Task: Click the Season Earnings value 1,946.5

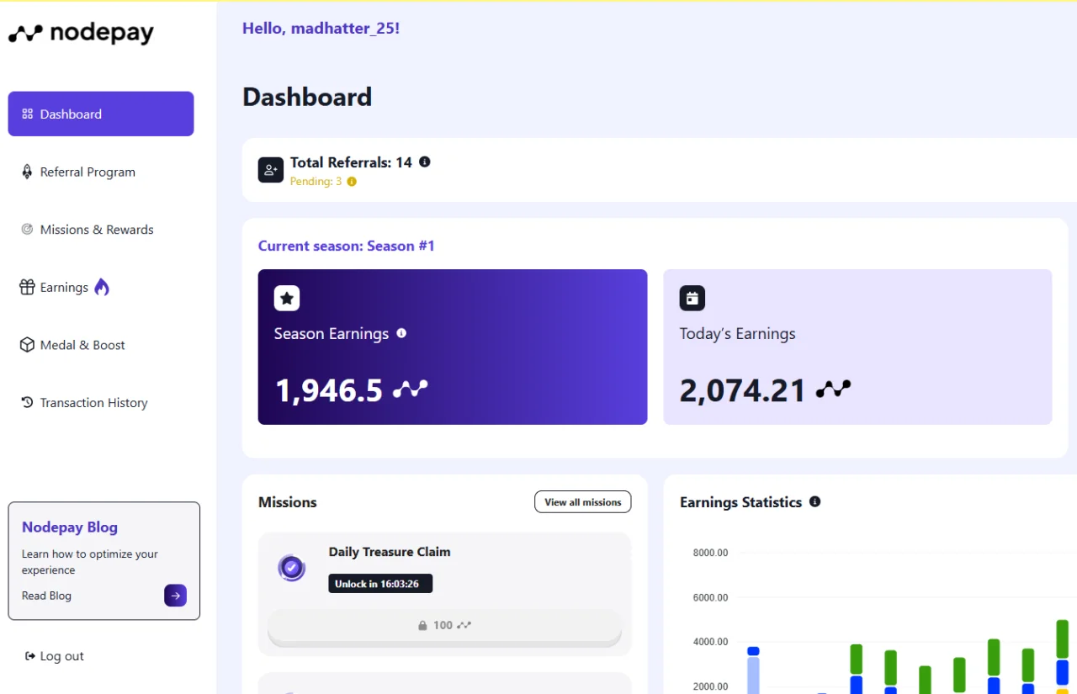Action: 329,390
